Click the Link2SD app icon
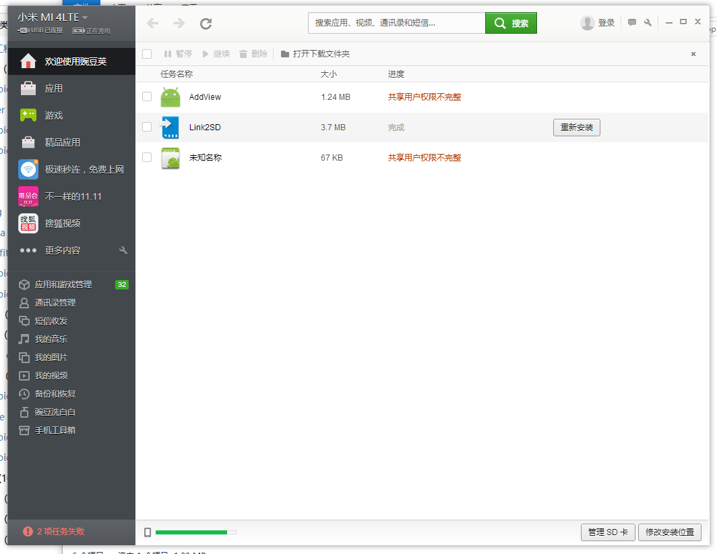The height and width of the screenshot is (554, 717). (x=170, y=128)
